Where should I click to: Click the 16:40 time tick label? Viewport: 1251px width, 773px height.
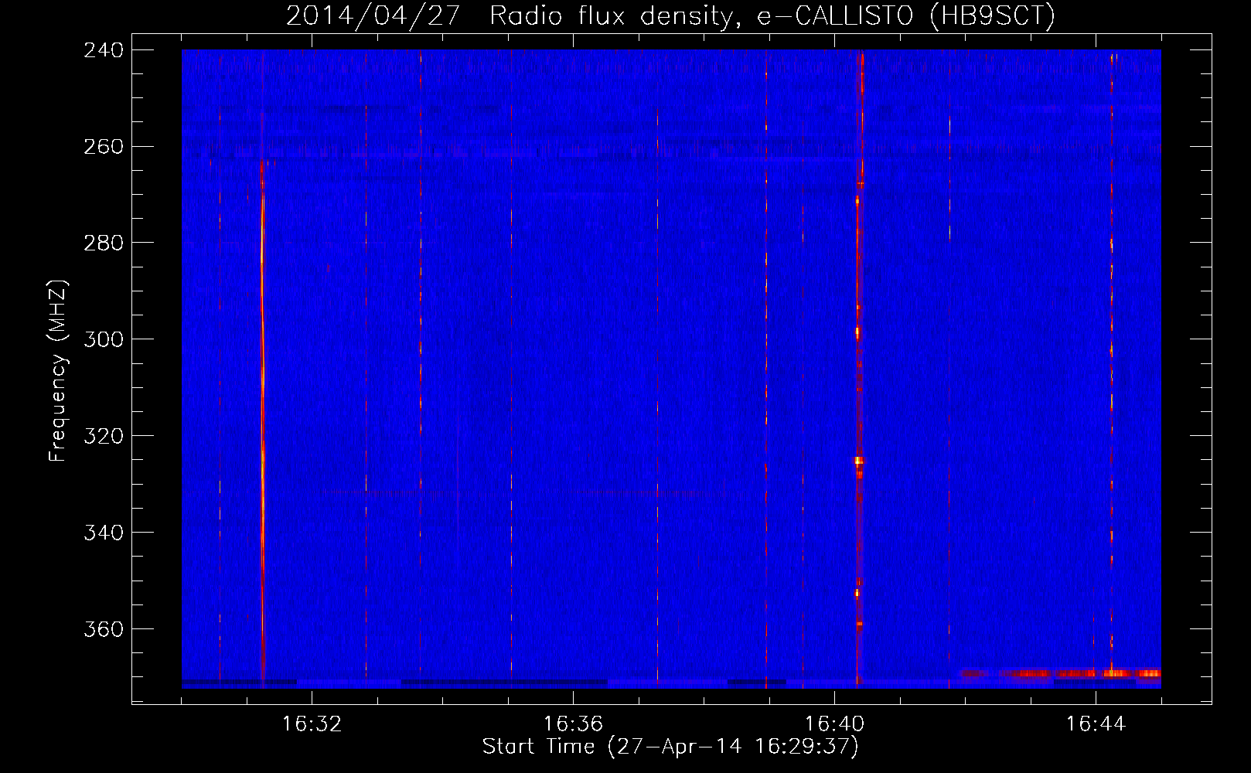tap(834, 724)
